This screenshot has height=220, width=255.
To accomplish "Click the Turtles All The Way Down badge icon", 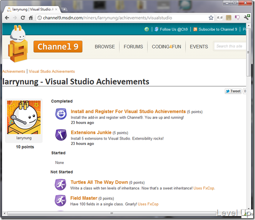I will [60, 185].
